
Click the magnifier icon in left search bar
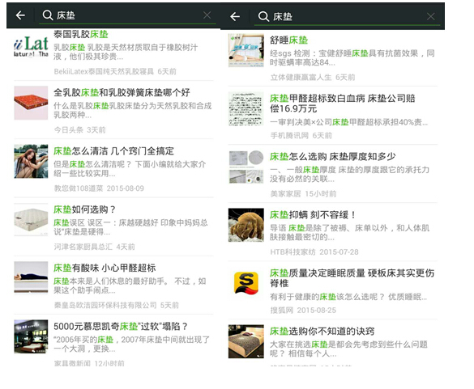(x=48, y=15)
